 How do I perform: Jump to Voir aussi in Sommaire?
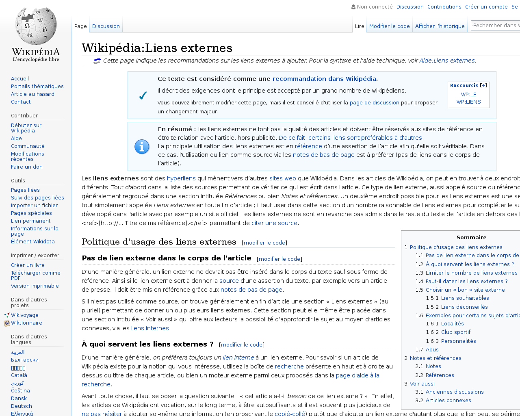422,384
